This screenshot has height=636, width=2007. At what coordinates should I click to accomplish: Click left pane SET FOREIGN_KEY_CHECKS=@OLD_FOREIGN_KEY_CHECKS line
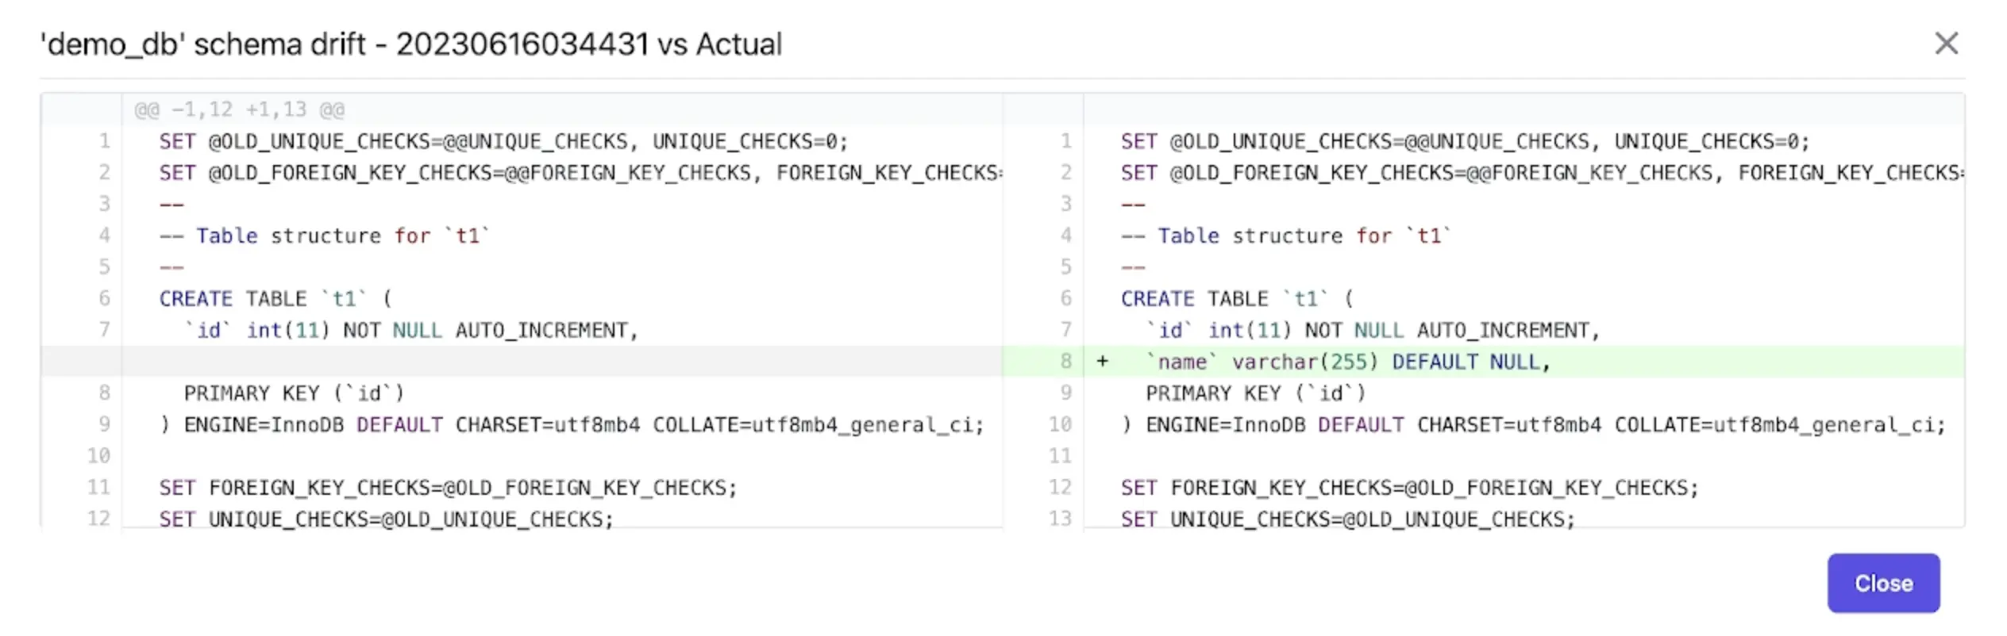tap(448, 488)
